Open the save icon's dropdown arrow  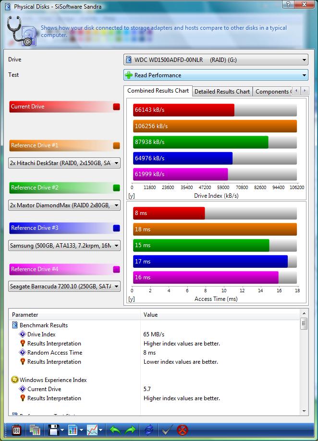[x=62, y=430]
